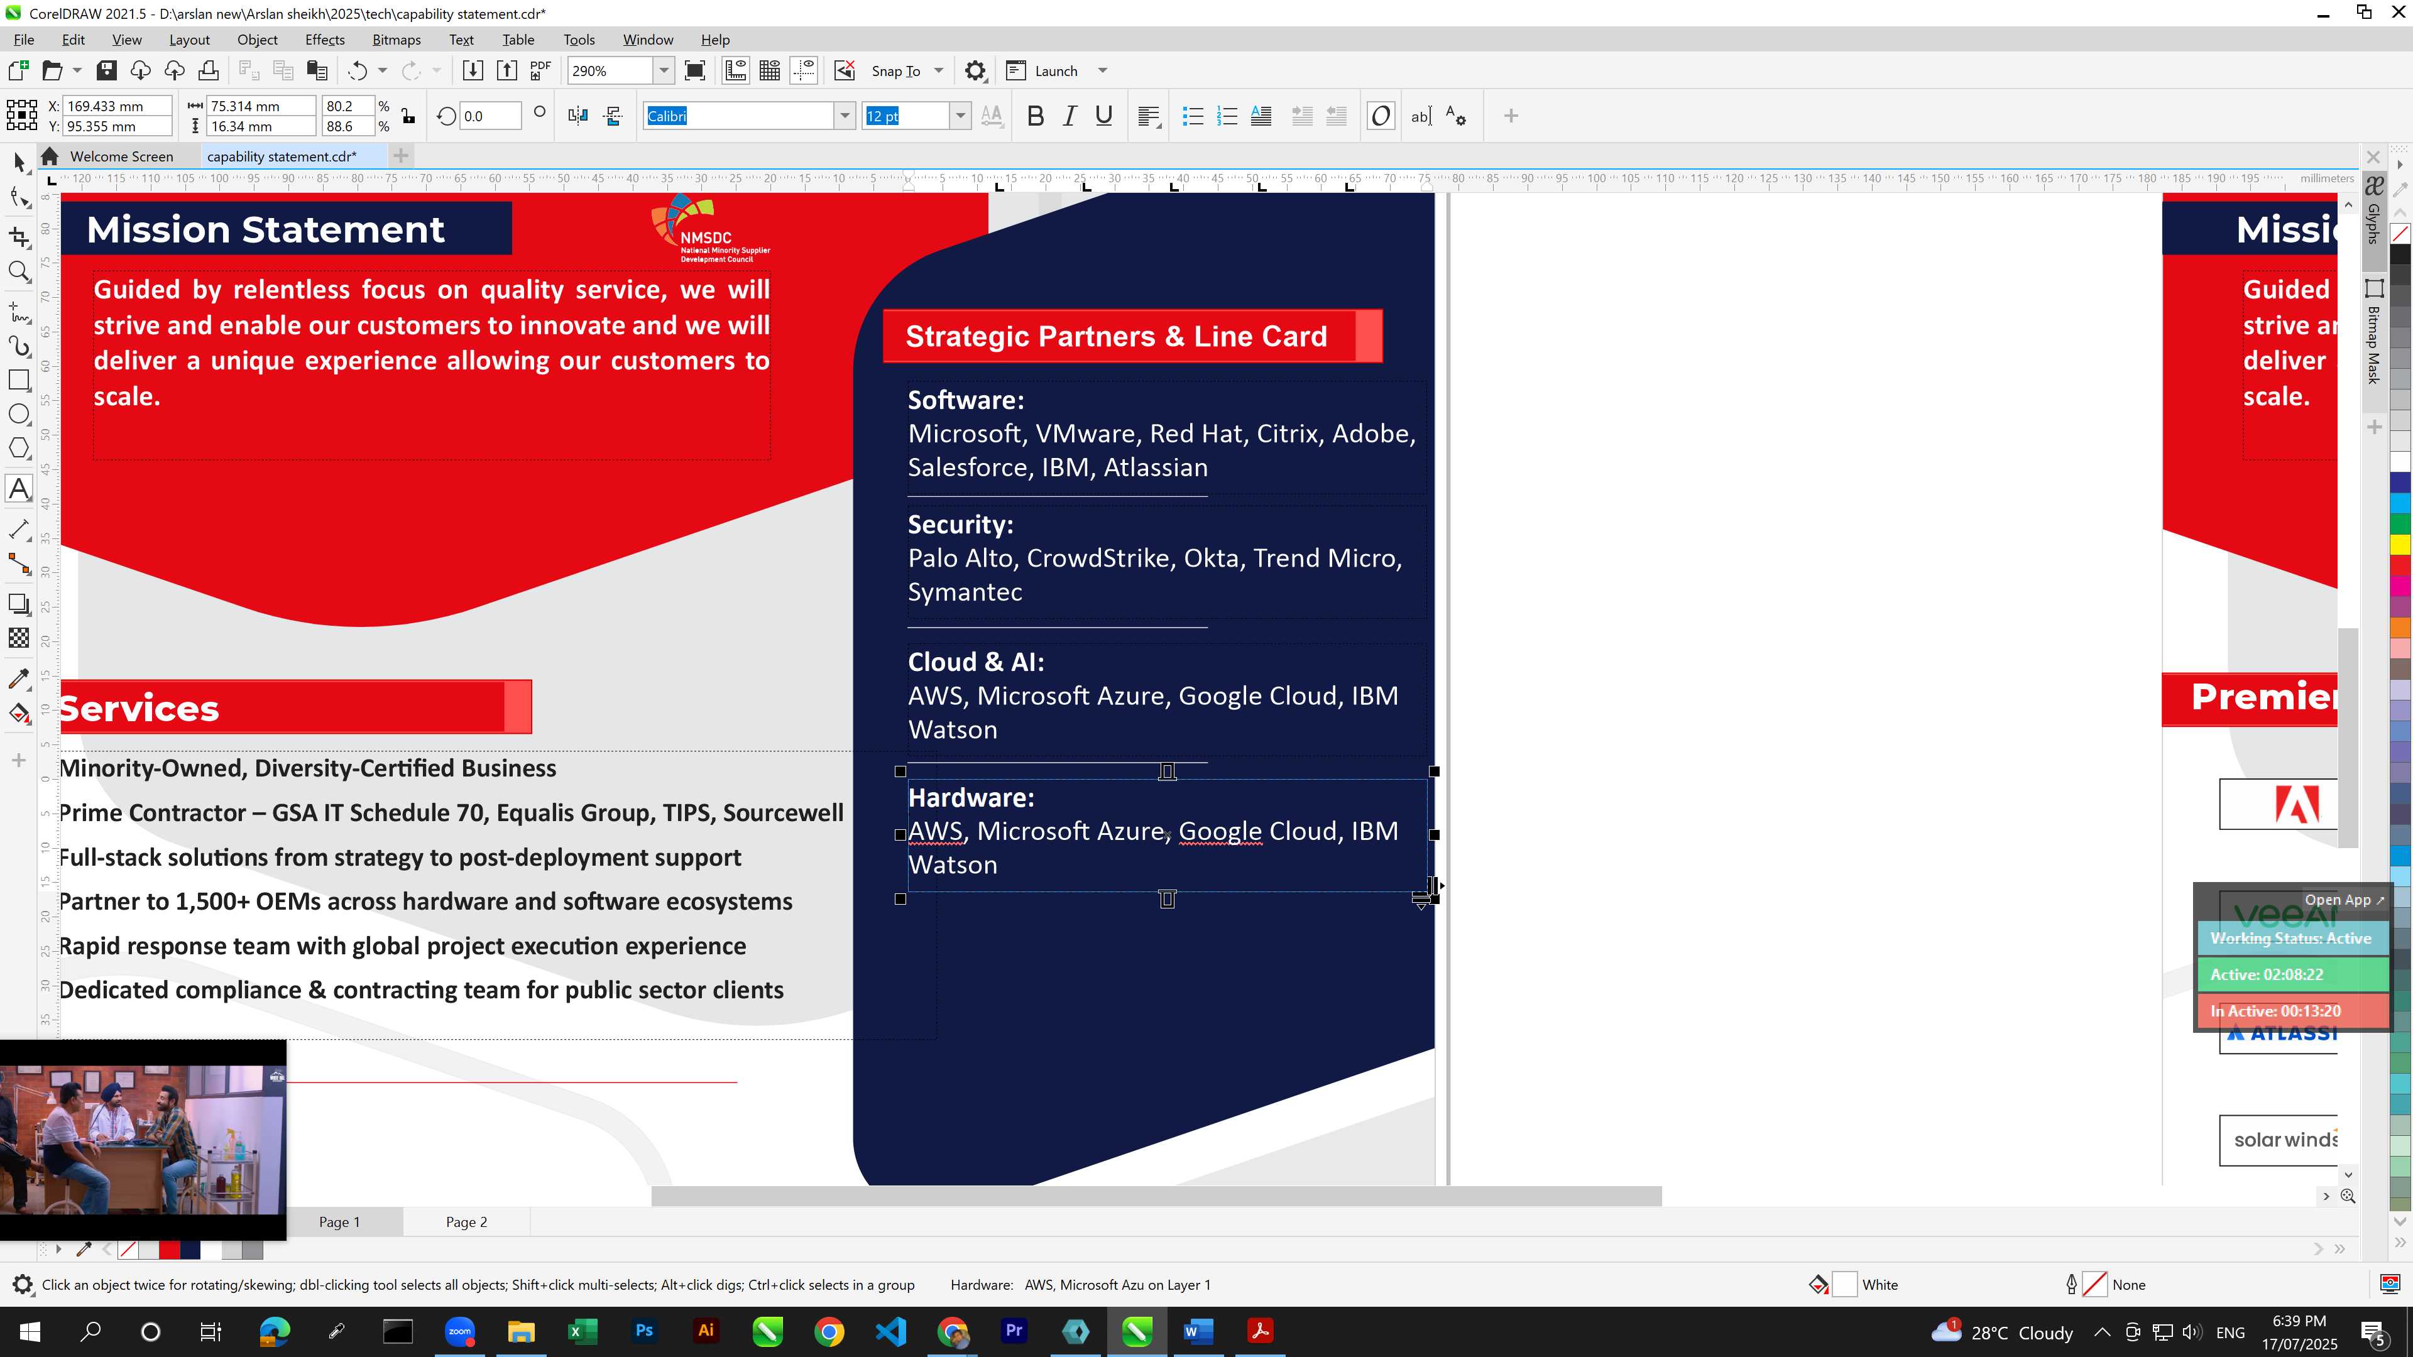Screen dimensions: 2413x1357
Task: Open text alignment dropdown
Action: pos(1149,116)
